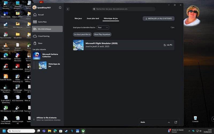
Task: Open the TexView2 desktop shortcut
Action: coord(18,57)
